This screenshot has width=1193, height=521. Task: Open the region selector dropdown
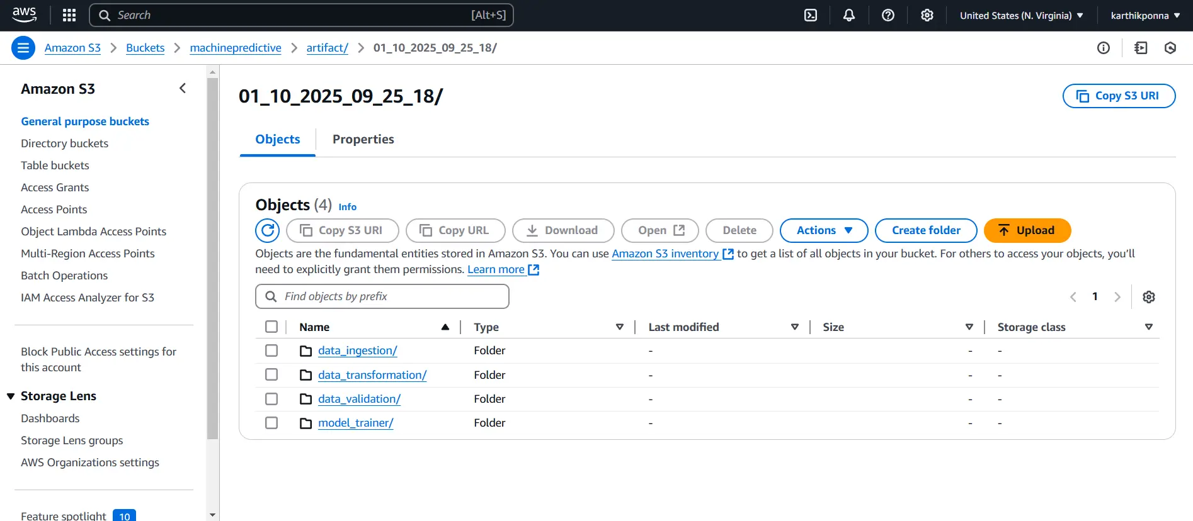(1021, 16)
